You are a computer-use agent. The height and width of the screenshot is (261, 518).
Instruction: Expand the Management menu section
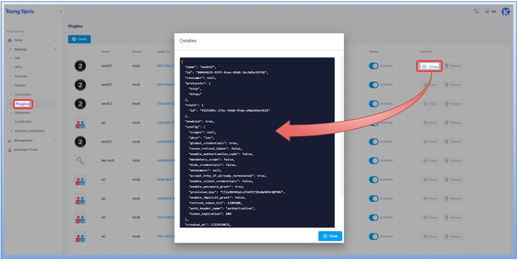[55, 141]
